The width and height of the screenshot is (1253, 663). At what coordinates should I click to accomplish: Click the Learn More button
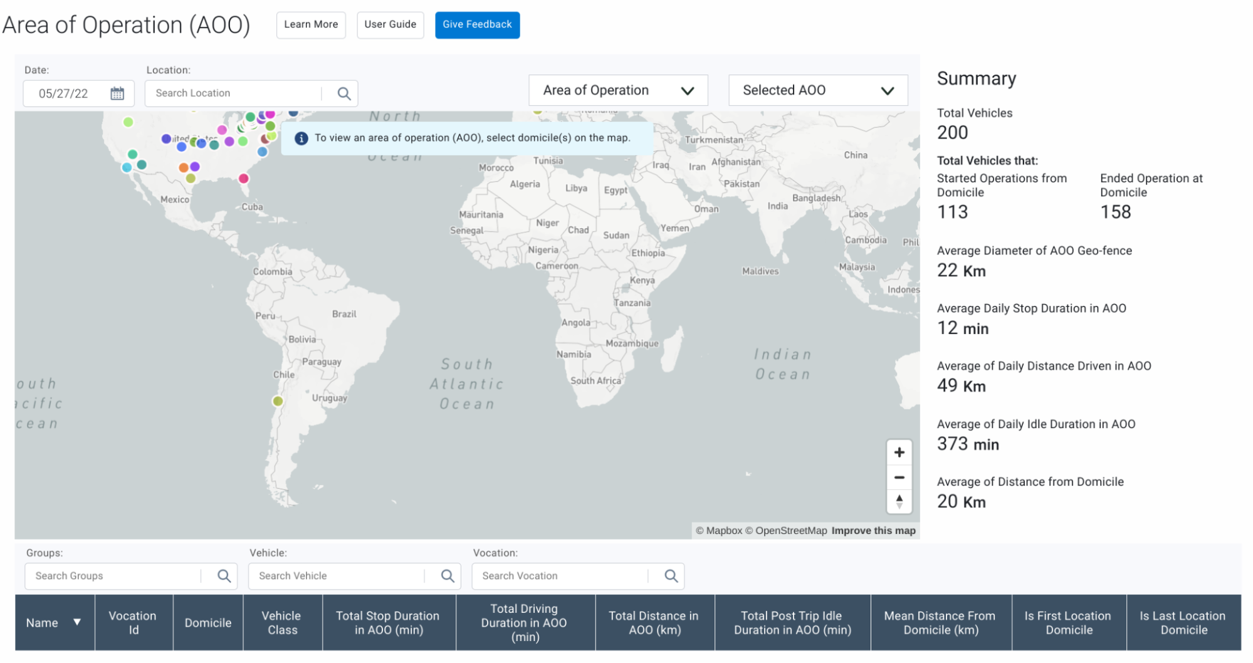(311, 24)
